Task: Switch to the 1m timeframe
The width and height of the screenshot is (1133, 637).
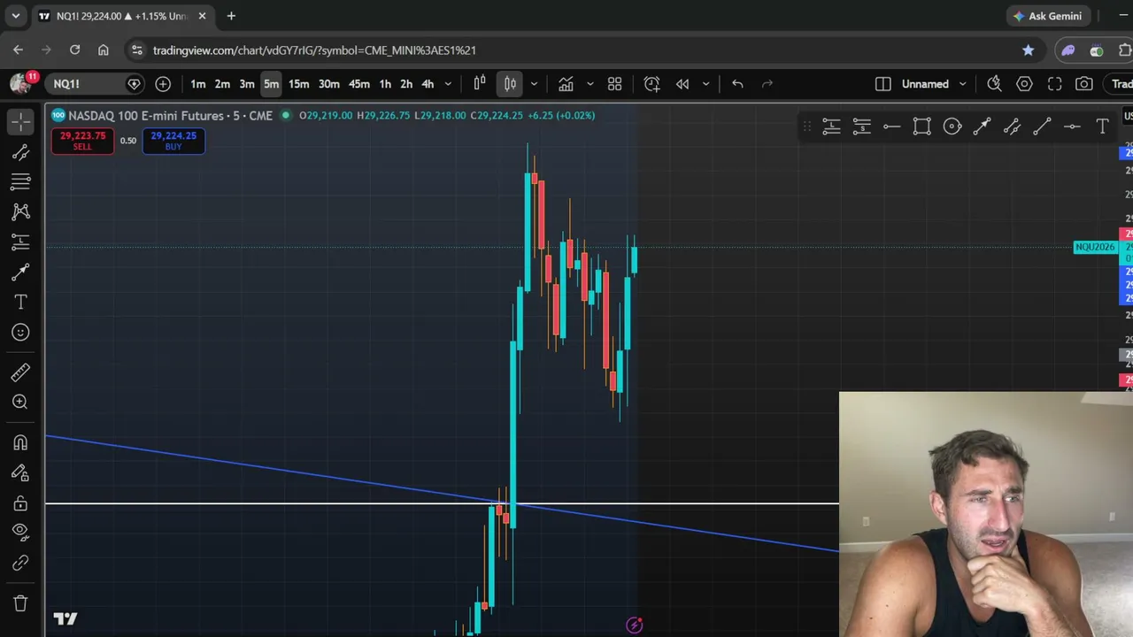Action: [197, 84]
